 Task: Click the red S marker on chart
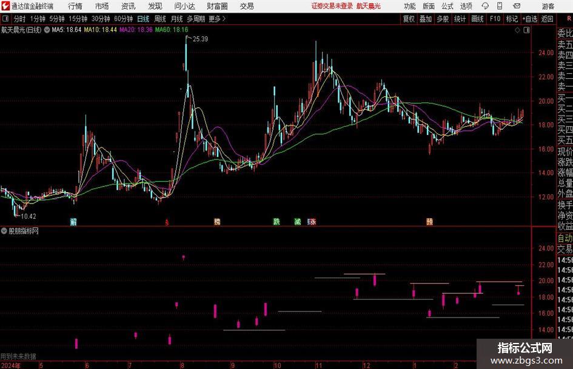tap(167, 222)
